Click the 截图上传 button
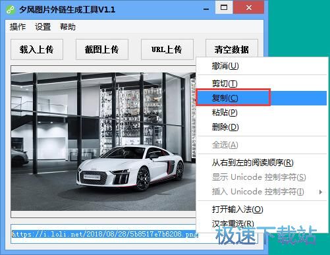This screenshot has width=330, height=255. coord(102,49)
